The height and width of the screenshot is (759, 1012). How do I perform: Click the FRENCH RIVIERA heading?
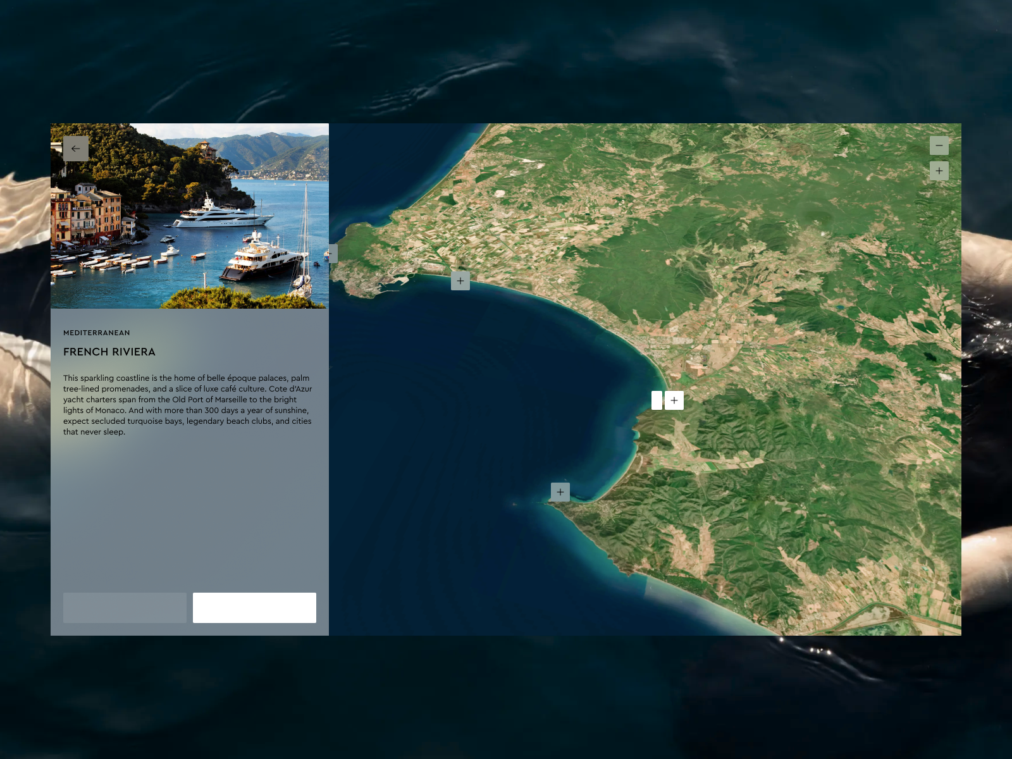[109, 352]
